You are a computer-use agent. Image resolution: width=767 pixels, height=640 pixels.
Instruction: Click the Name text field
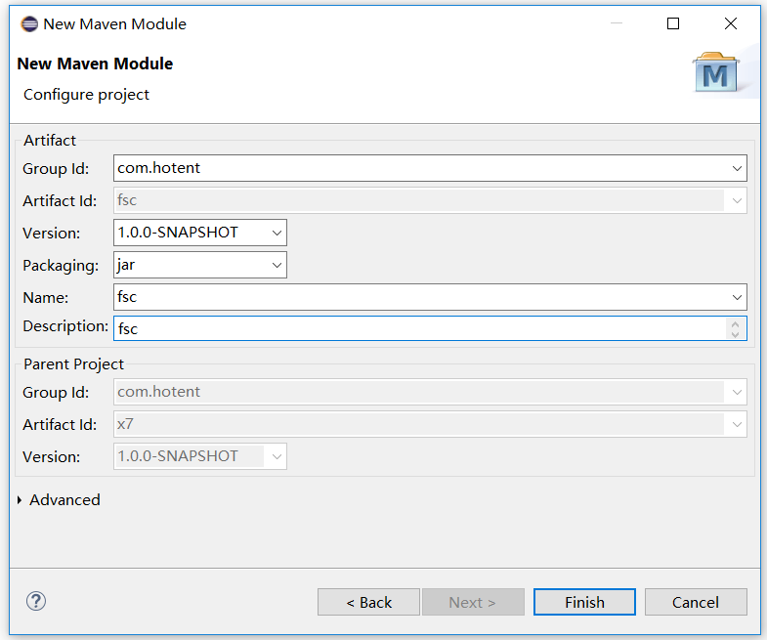[x=421, y=297]
